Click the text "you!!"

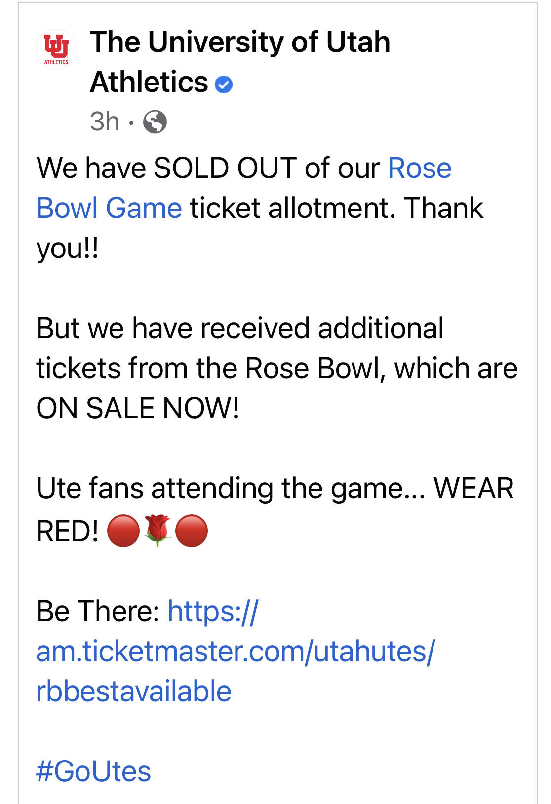[x=68, y=248]
